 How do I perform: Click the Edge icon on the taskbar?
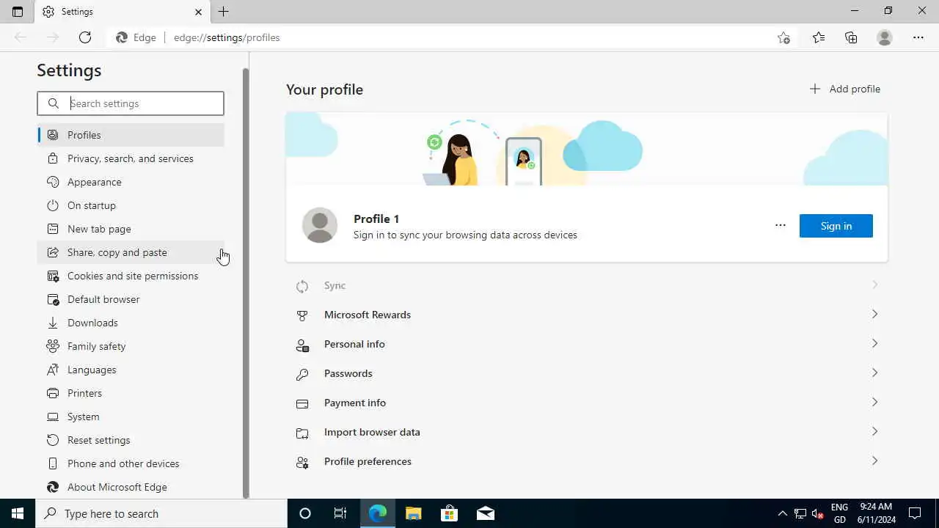click(x=378, y=513)
